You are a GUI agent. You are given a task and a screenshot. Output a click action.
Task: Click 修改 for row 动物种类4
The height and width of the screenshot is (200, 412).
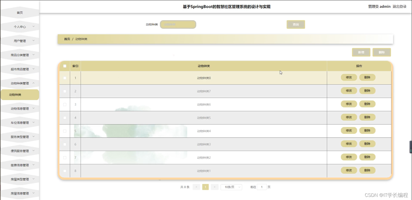coord(349,130)
